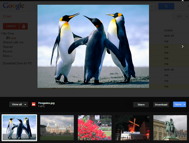The width and height of the screenshot is (189, 143).
Task: Open the Starred section
Action: [8, 47]
